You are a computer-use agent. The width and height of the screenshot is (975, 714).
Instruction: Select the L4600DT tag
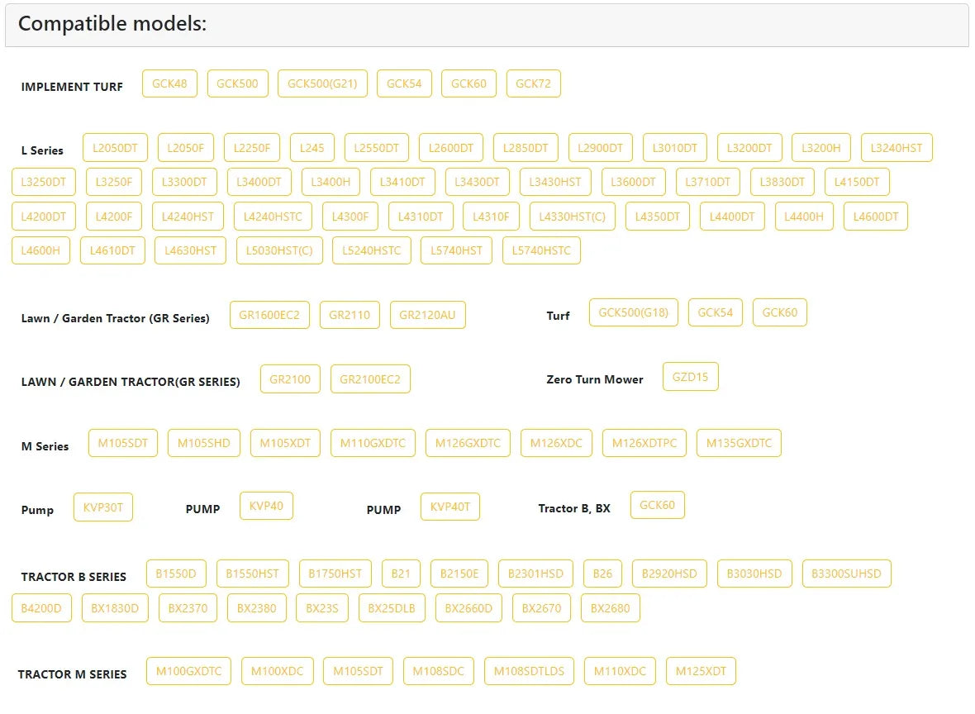point(876,217)
